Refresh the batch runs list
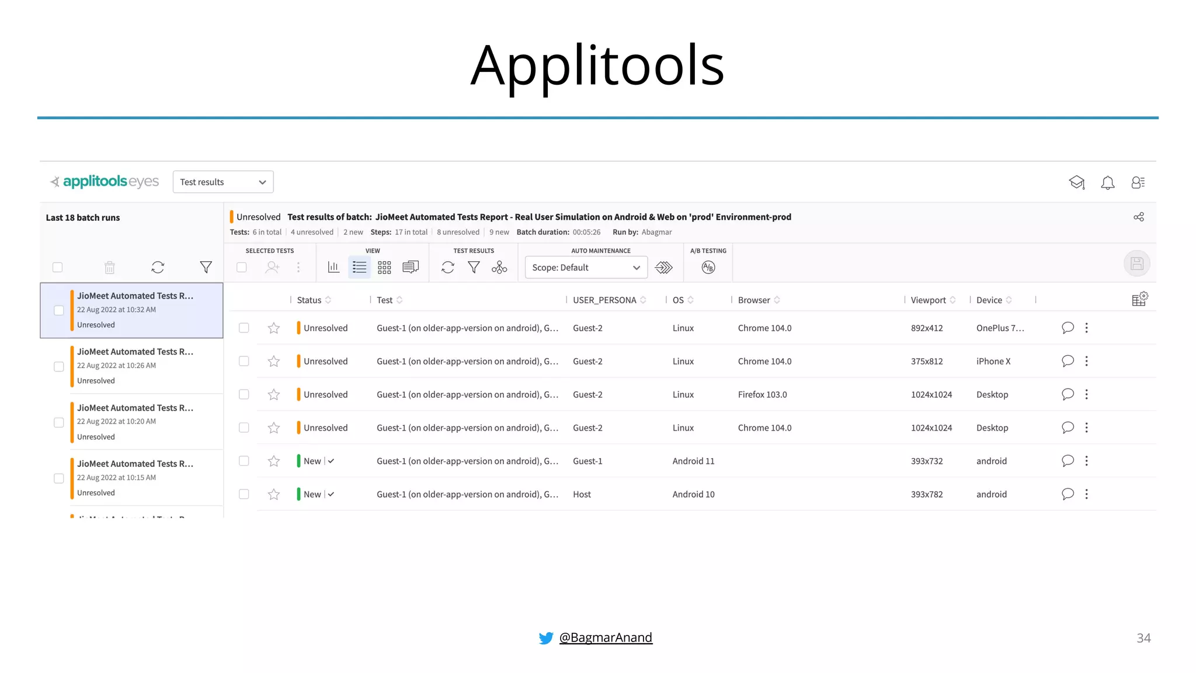 (x=158, y=268)
